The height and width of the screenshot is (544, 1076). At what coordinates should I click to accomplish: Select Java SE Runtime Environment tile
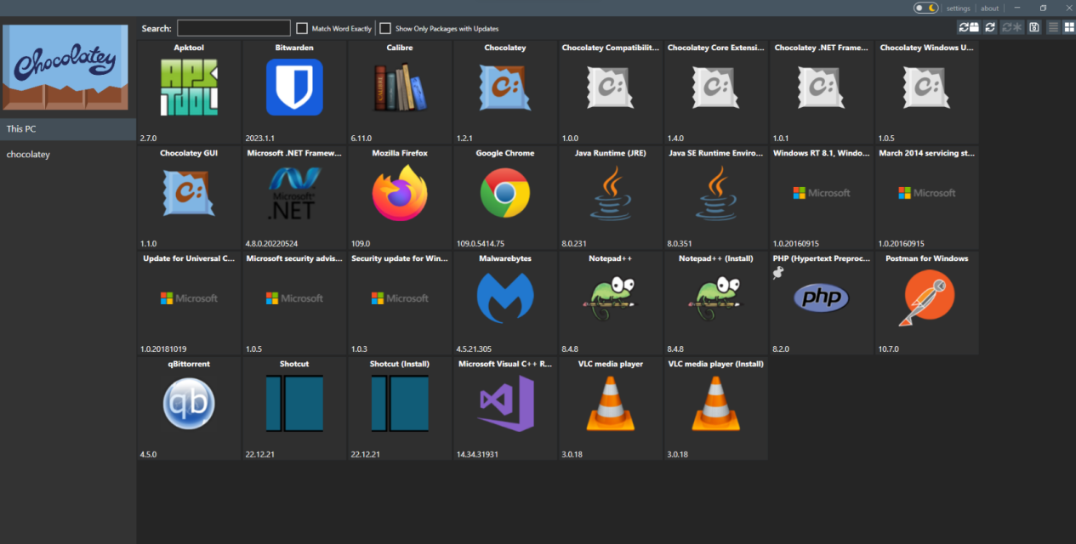716,197
